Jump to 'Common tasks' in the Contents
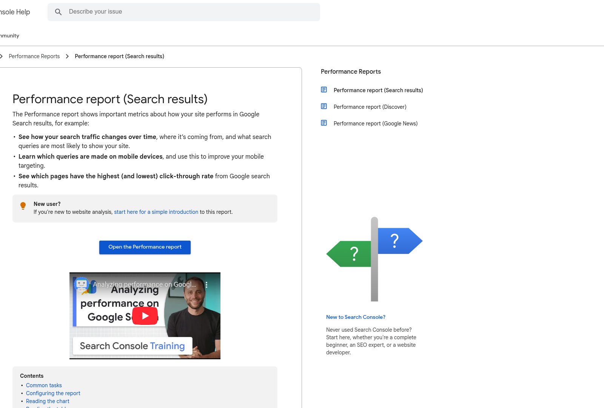This screenshot has width=604, height=408. tap(44, 385)
